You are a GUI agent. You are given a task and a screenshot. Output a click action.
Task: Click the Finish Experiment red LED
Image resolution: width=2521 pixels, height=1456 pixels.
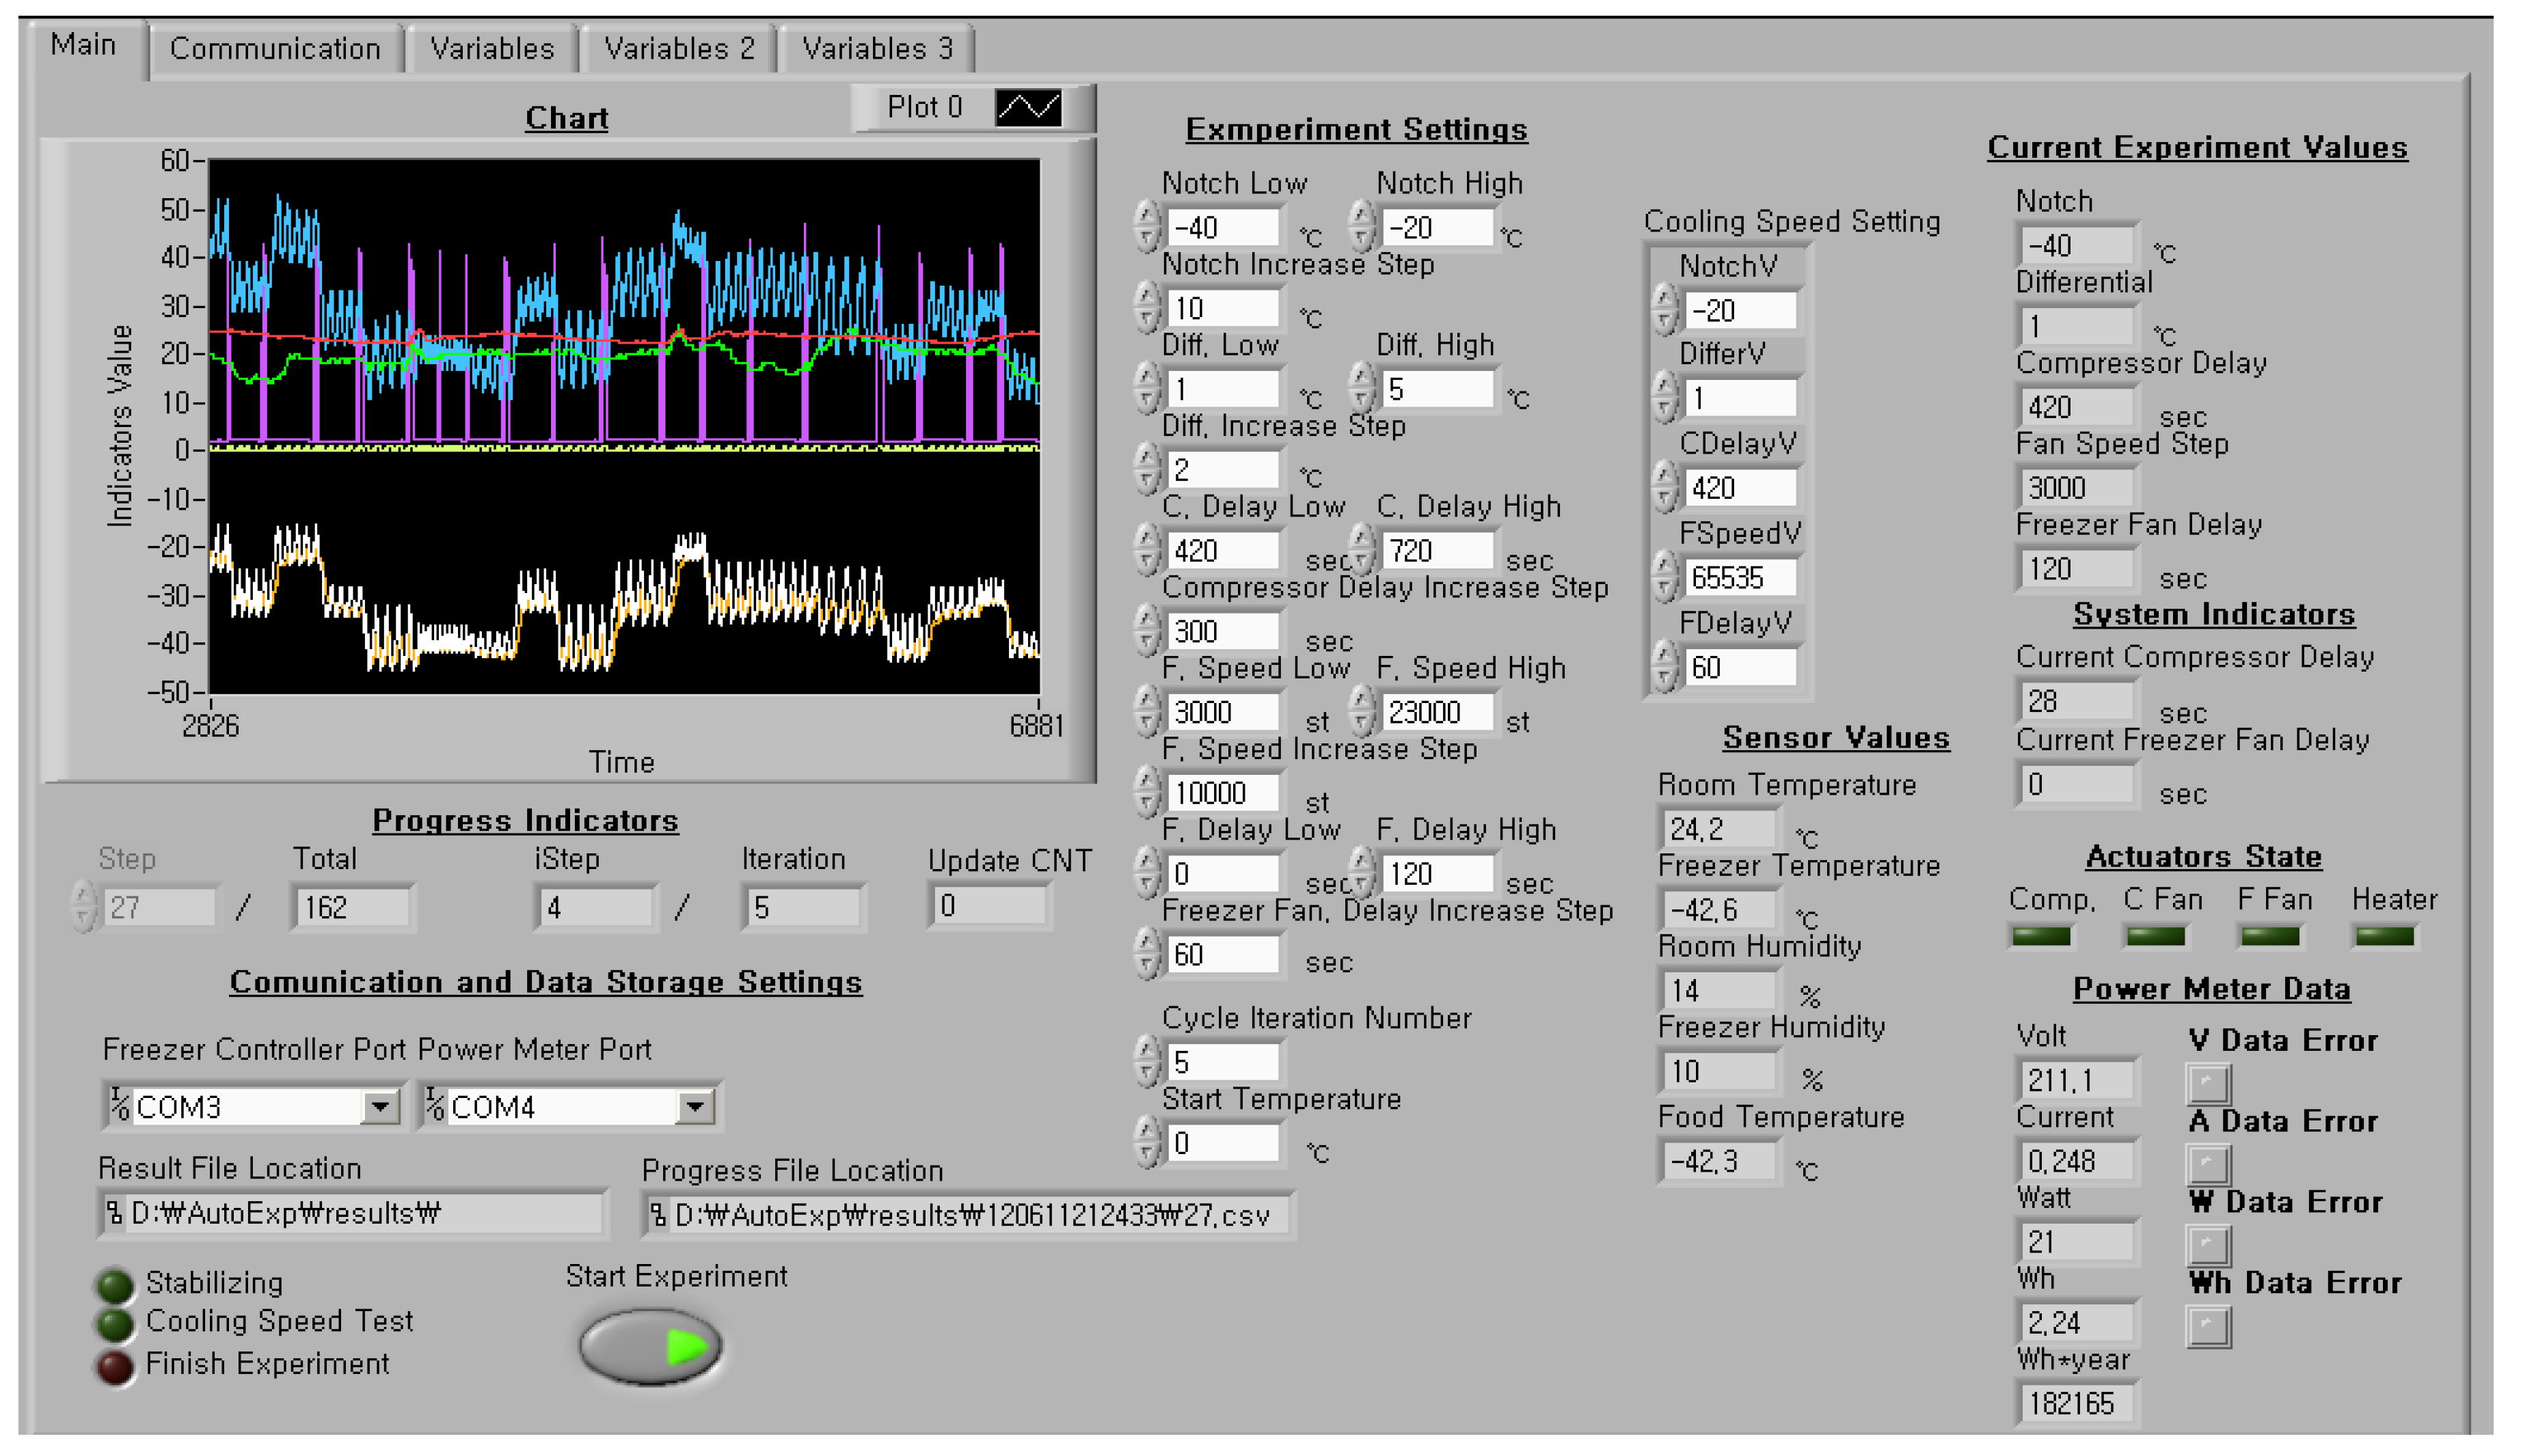coord(115,1367)
